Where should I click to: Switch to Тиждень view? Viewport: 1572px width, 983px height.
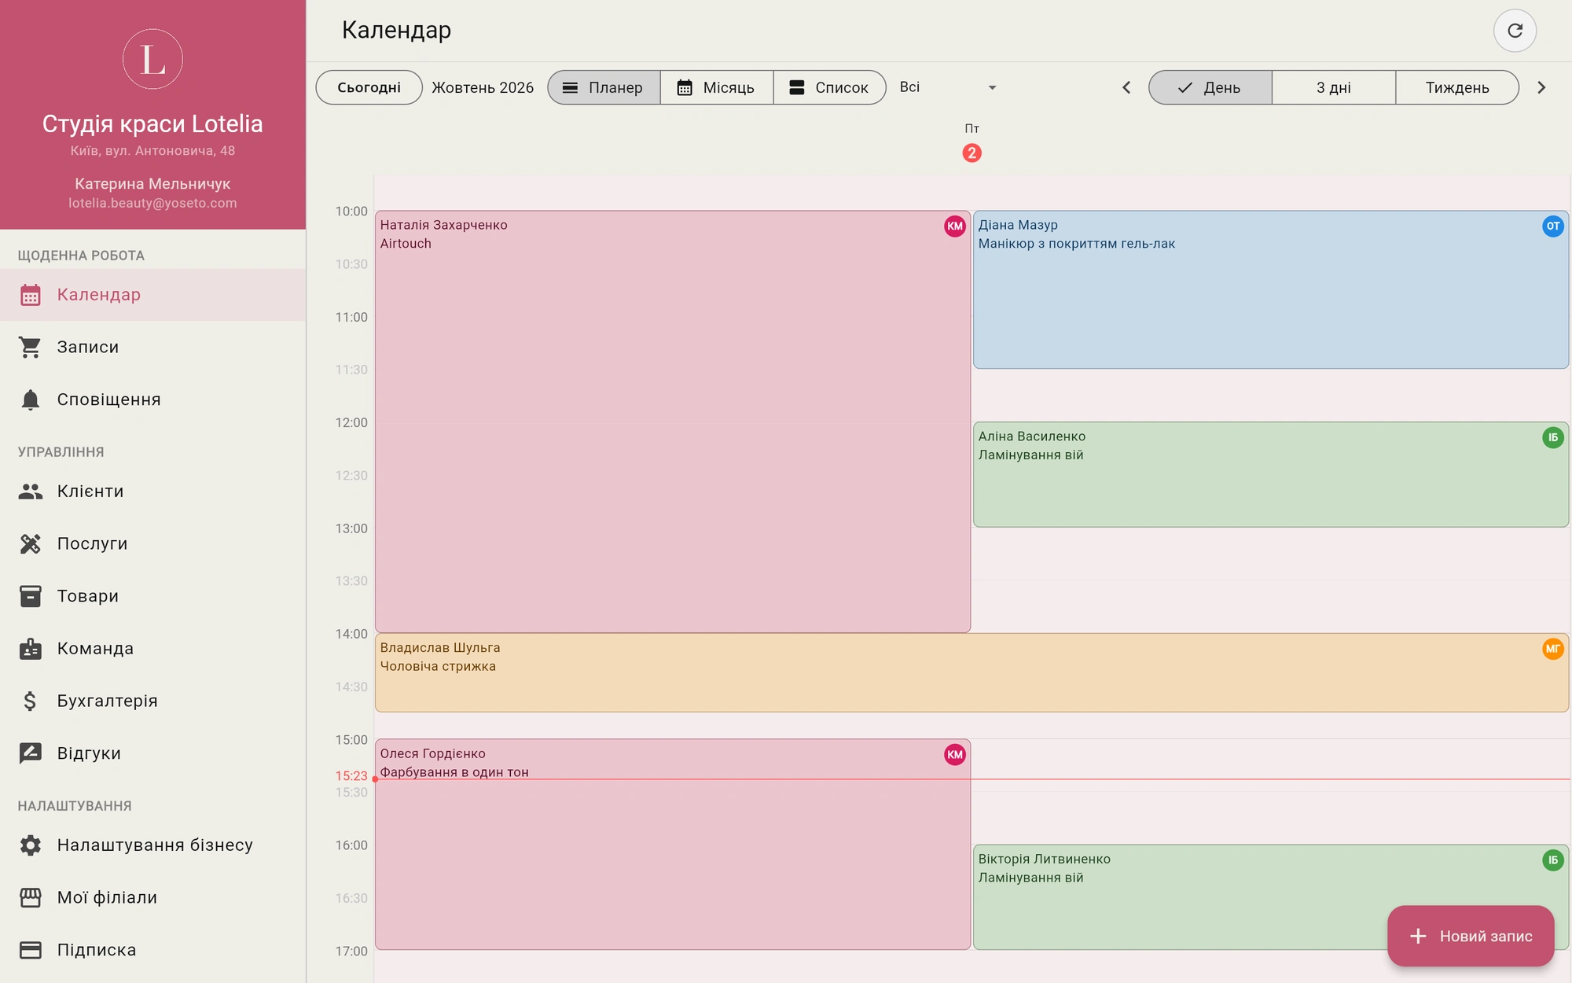tap(1457, 87)
